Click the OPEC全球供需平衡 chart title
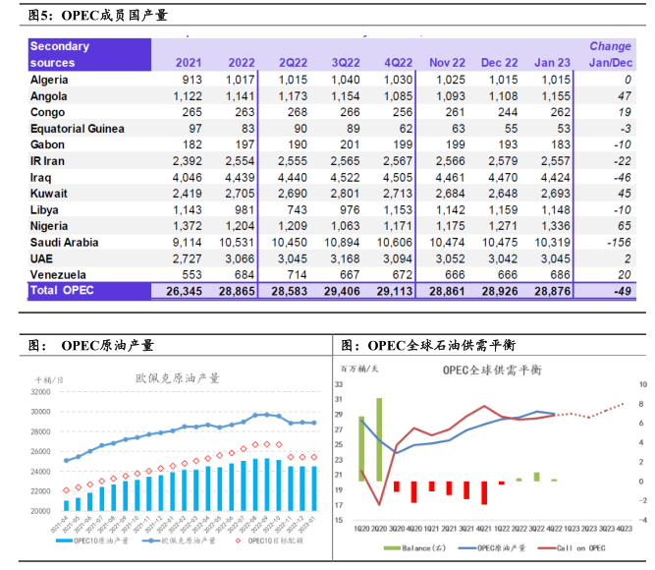Screen dimensions: 655x570 [491, 371]
